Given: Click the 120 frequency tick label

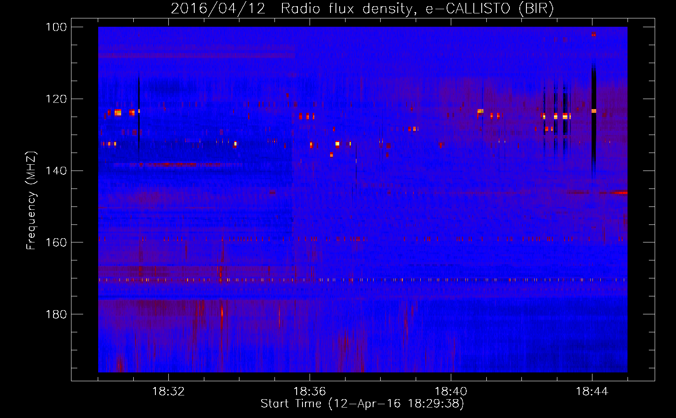Looking at the screenshot, I should [56, 99].
